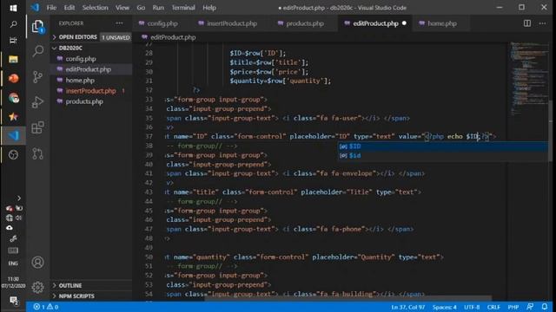Viewport: 556px width, 312px height.
Task: Click the feedback icon in status bar
Action: (x=530, y=307)
